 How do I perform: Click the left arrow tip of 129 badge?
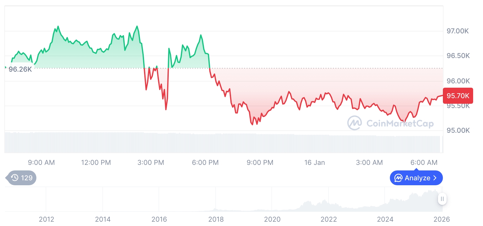[7, 178]
